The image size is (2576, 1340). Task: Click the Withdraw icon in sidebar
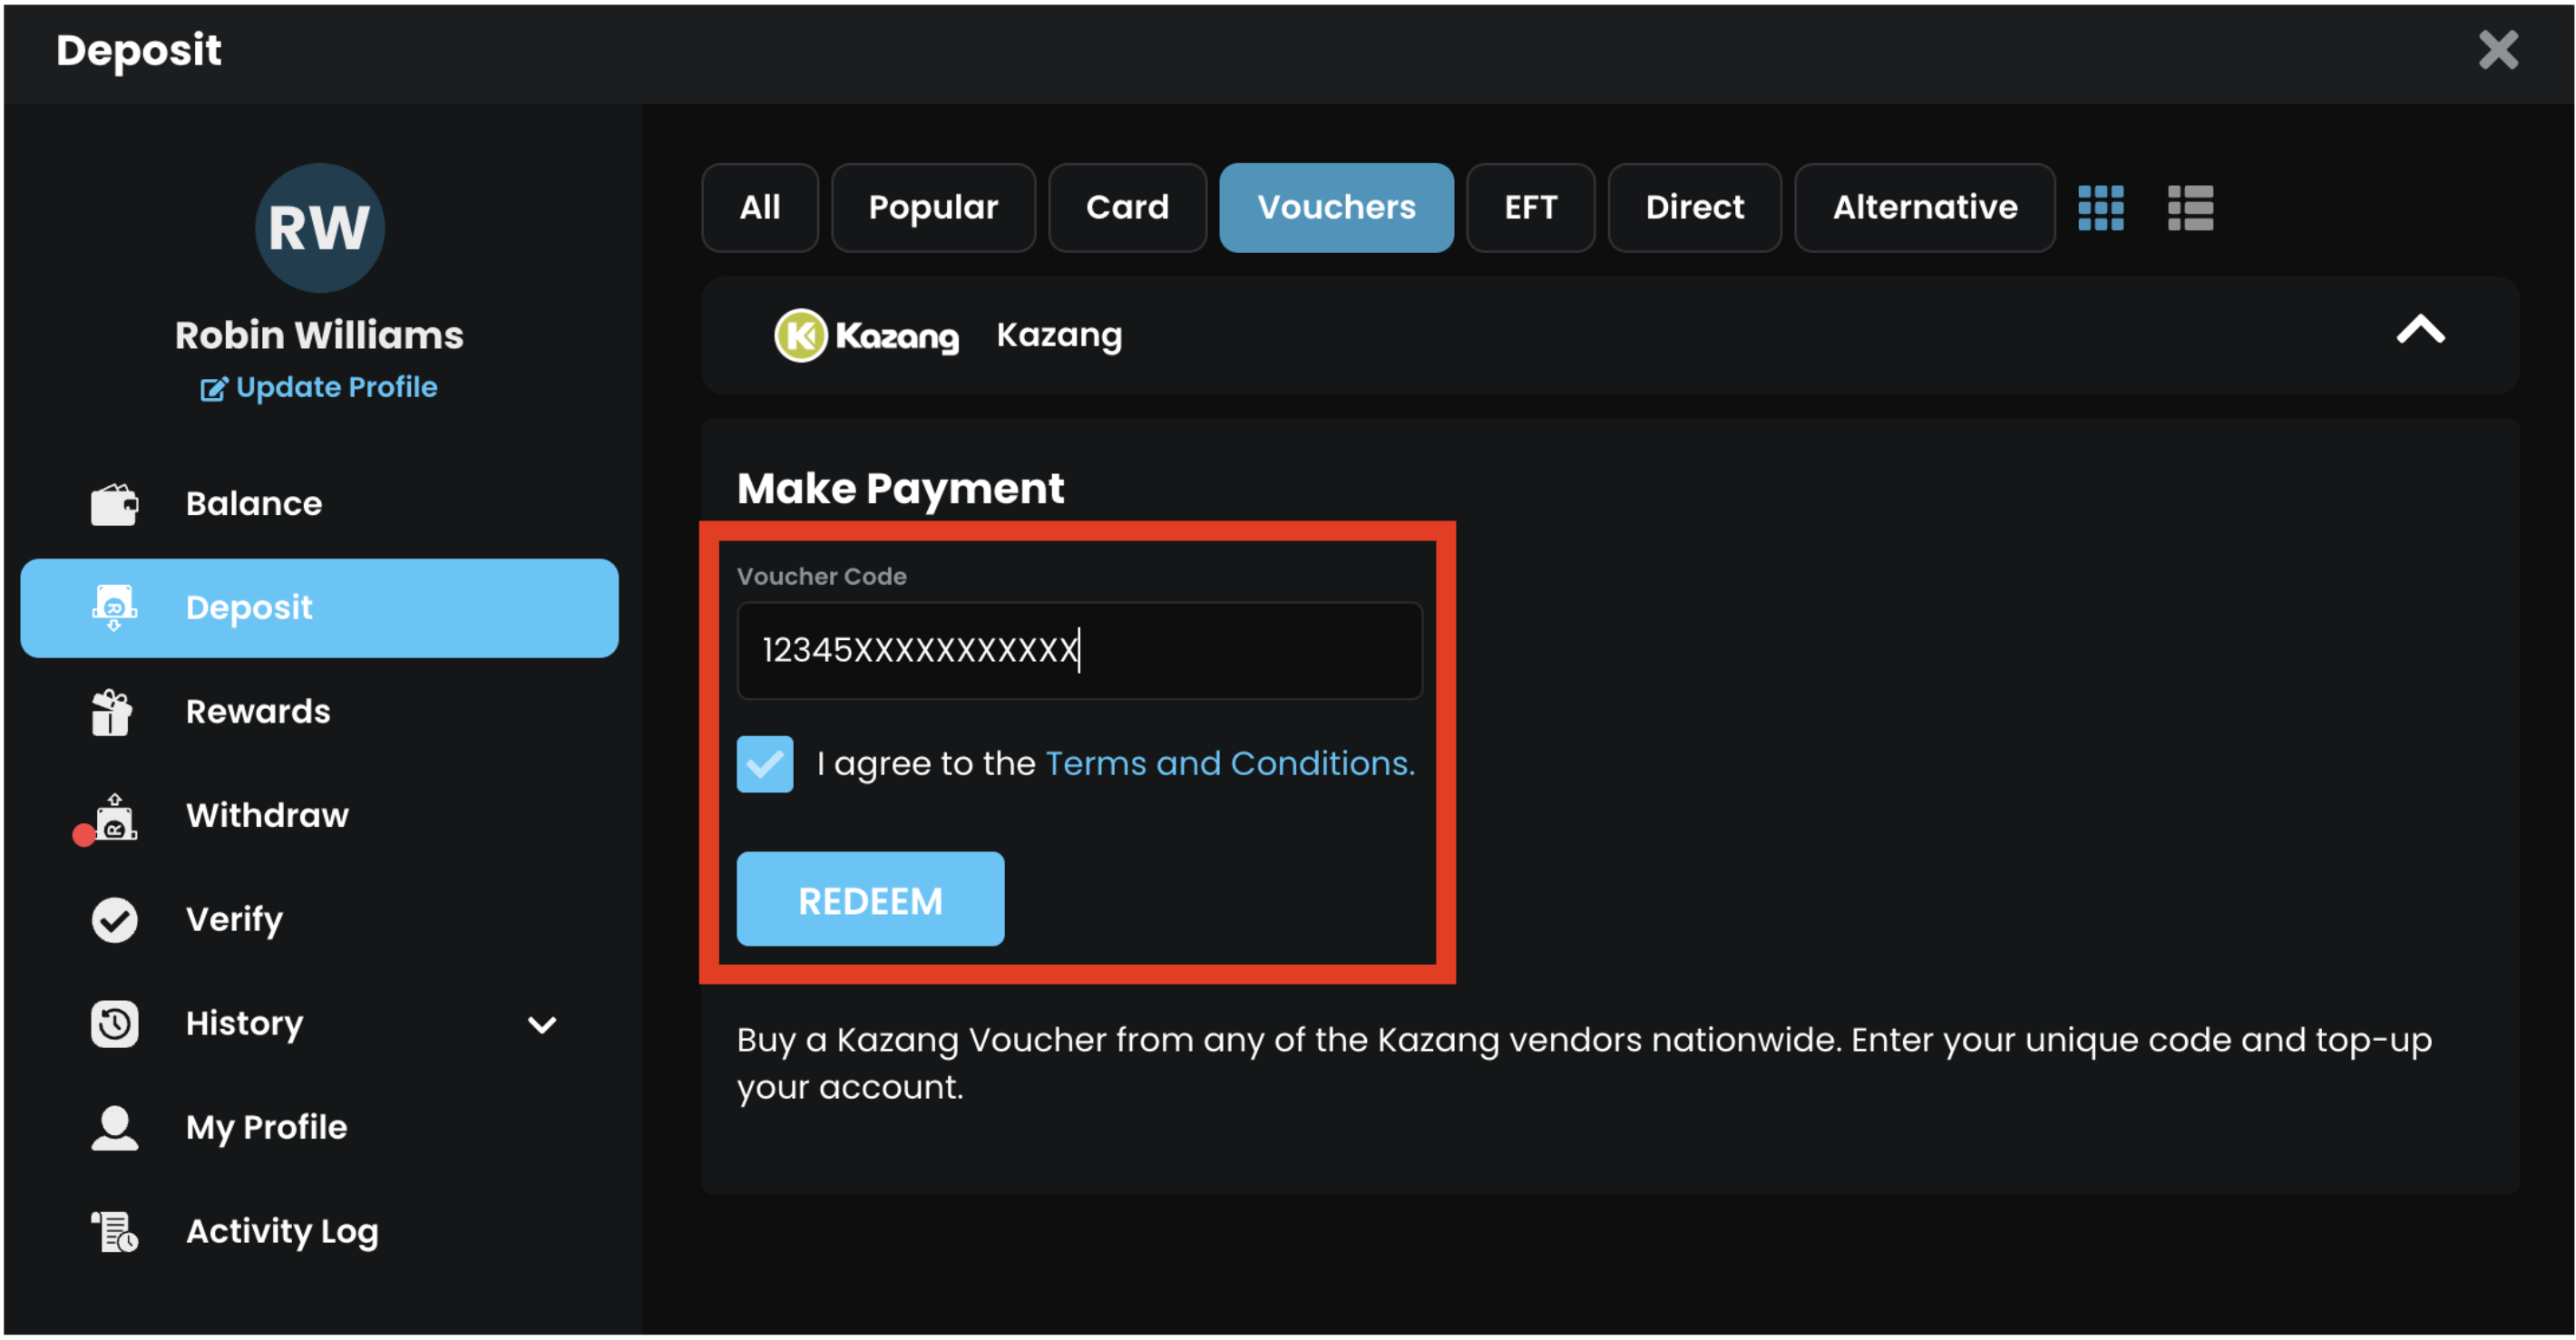[x=115, y=818]
